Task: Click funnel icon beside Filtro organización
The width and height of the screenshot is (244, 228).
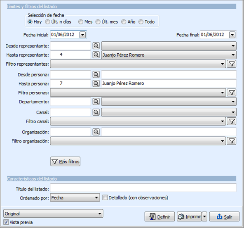Action: pos(232,141)
